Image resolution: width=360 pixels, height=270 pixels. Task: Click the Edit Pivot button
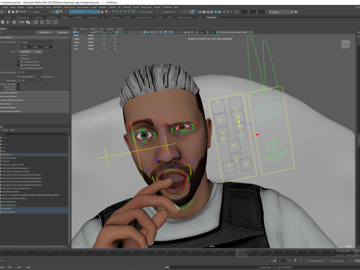tap(25, 51)
